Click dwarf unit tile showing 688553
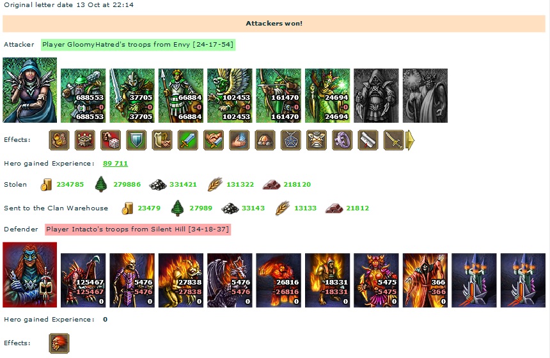Screen dimensions: 550x358 pos(83,95)
